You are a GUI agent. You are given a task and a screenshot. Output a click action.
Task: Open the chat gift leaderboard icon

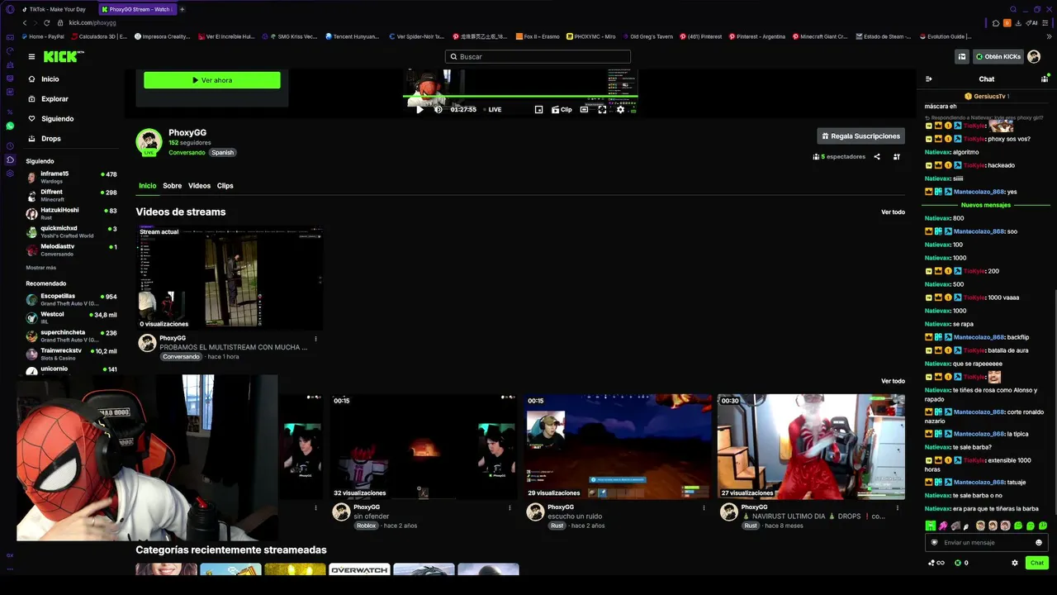click(x=1045, y=79)
